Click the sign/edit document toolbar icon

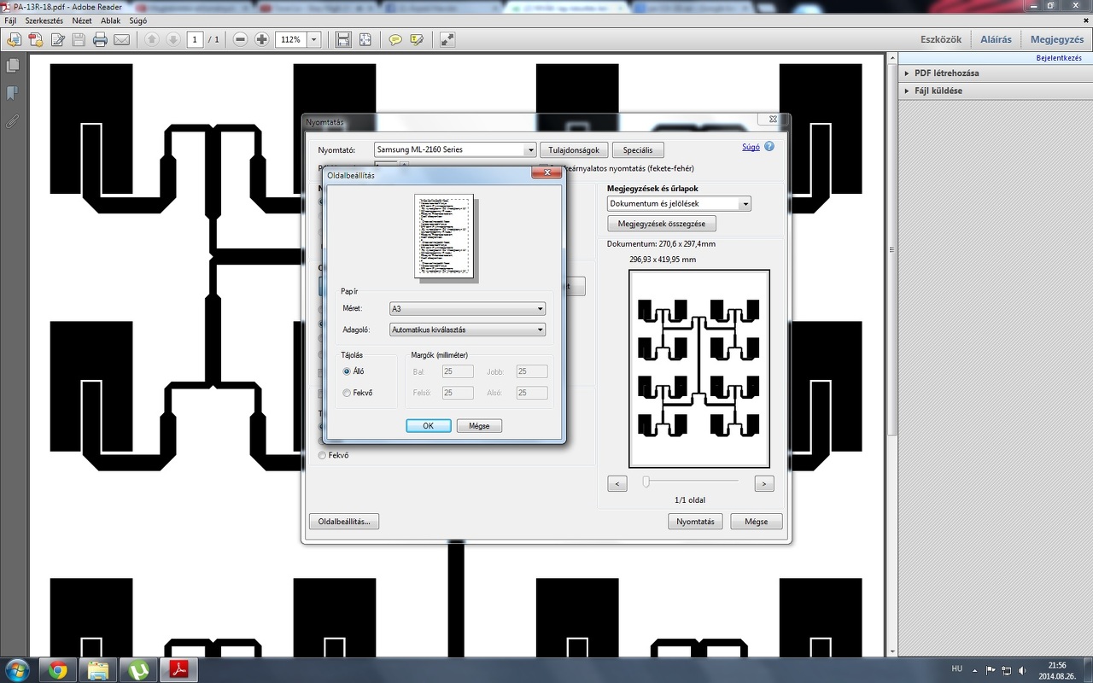point(58,39)
